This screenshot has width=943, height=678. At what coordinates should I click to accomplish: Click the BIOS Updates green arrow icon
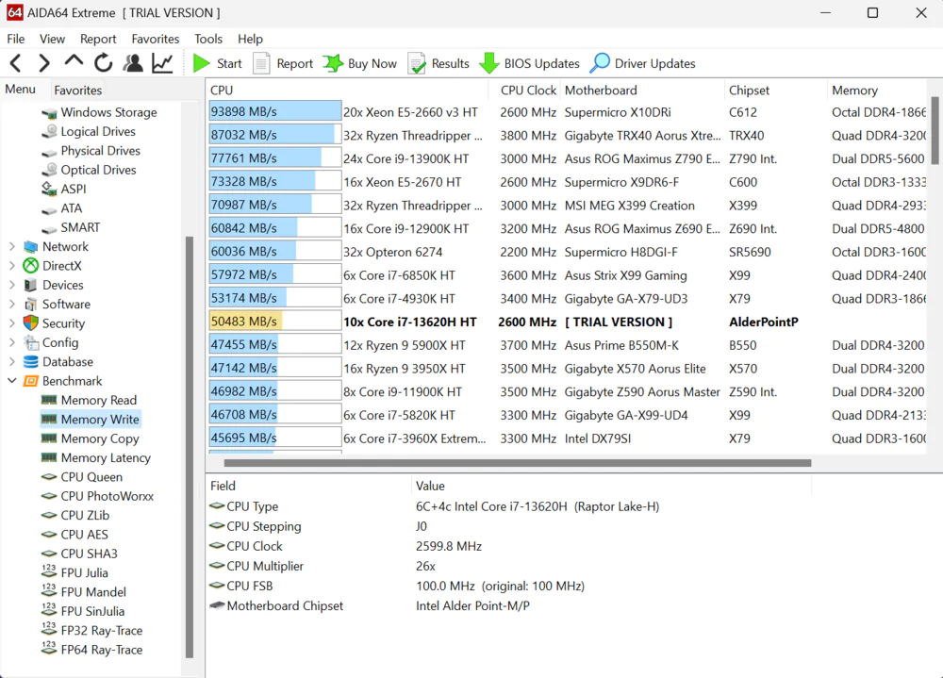pos(488,63)
